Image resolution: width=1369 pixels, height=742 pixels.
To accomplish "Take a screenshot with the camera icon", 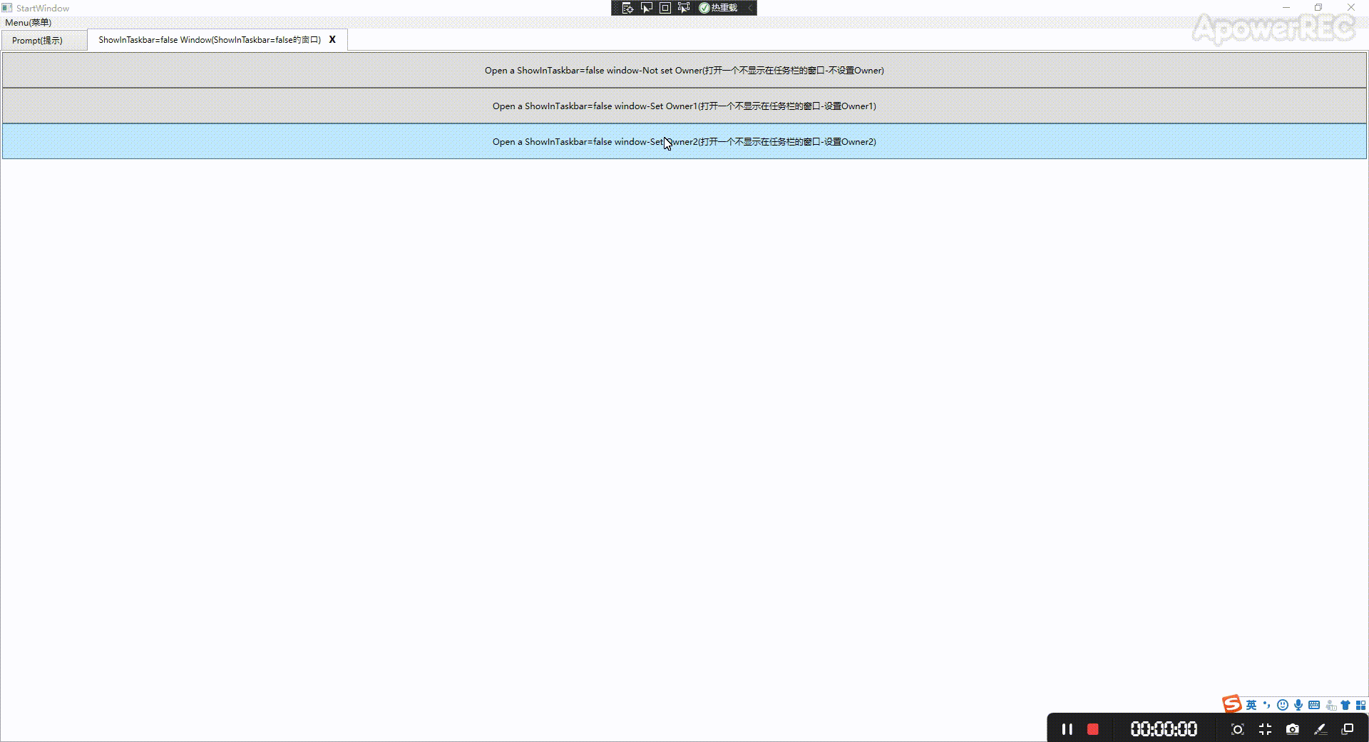I will 1293,729.
